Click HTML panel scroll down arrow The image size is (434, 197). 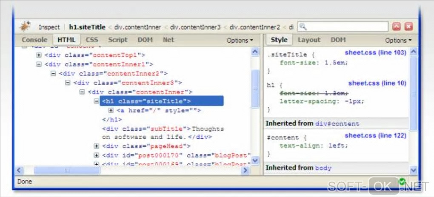pos(255,160)
